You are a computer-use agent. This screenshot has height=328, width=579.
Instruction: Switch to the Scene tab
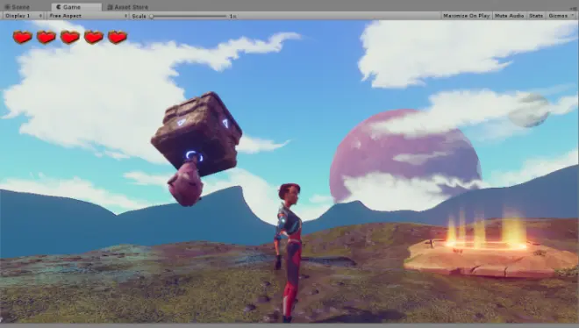click(17, 7)
